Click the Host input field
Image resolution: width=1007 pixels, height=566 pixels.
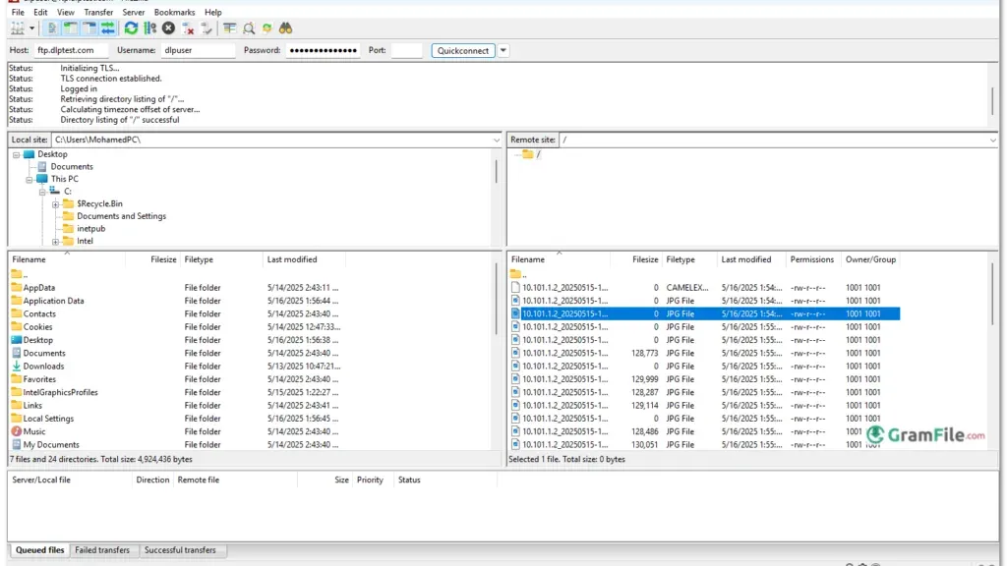pyautogui.click(x=71, y=50)
